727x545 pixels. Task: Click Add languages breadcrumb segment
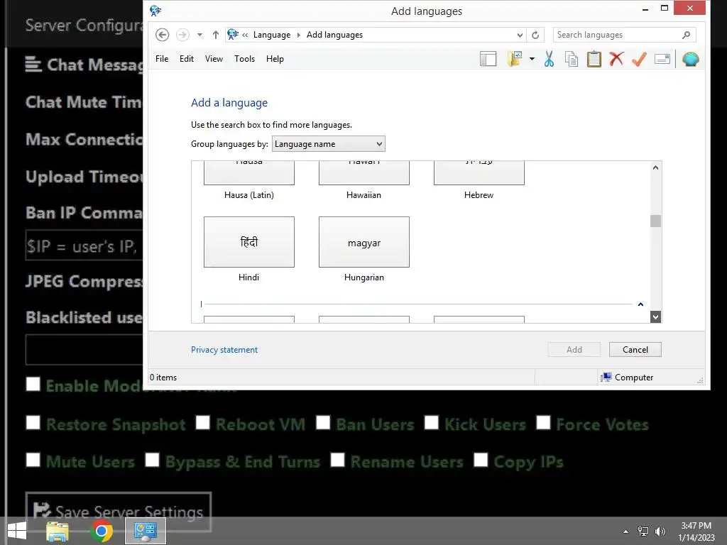pos(334,35)
